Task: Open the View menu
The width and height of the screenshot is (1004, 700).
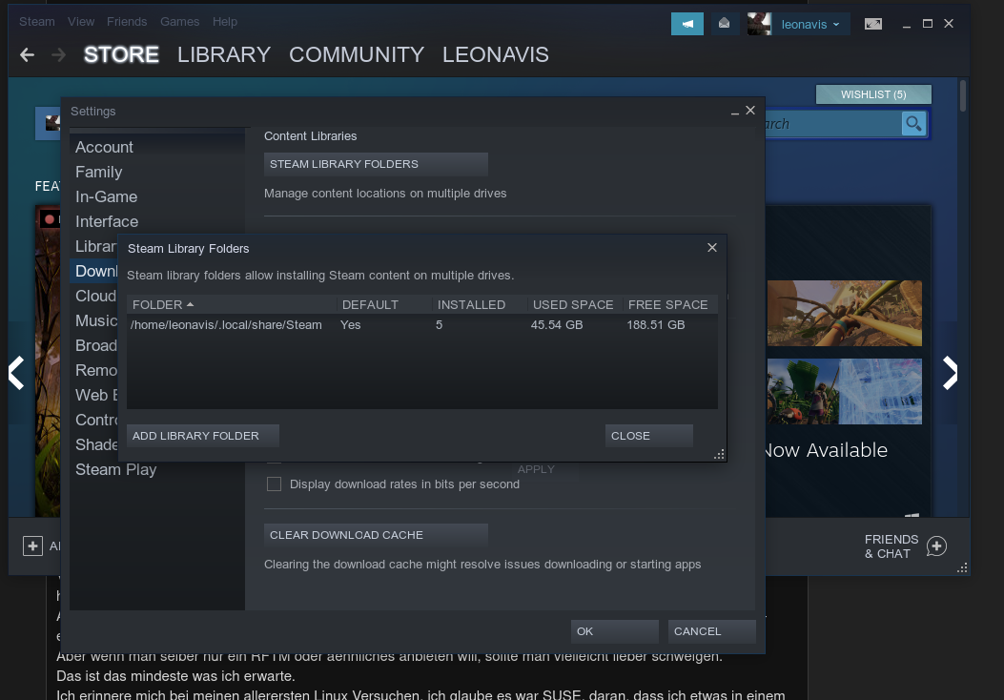Action: pyautogui.click(x=81, y=22)
